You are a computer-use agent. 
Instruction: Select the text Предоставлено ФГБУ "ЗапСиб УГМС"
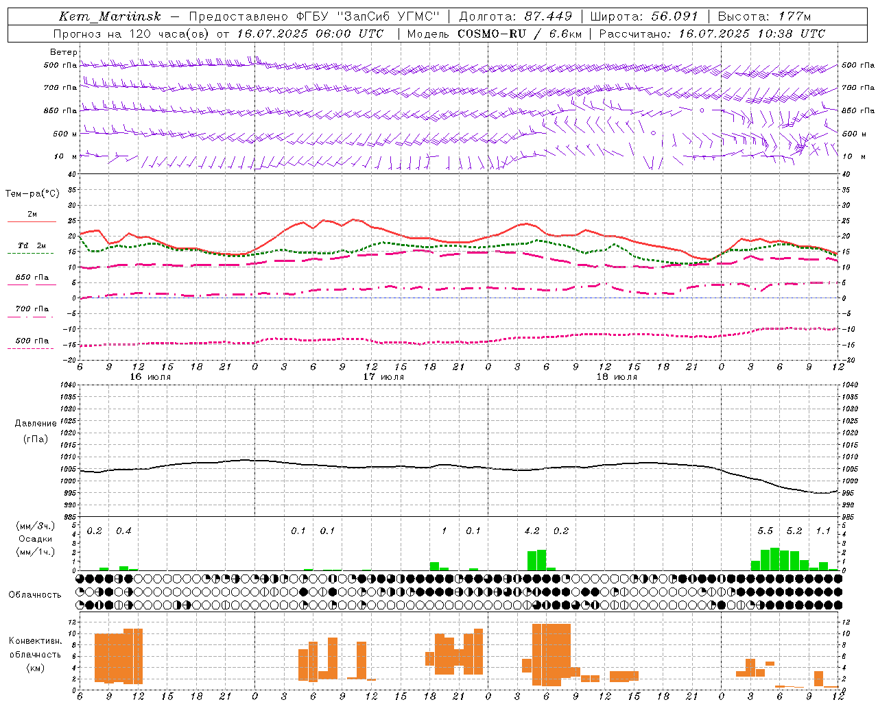click(x=314, y=16)
